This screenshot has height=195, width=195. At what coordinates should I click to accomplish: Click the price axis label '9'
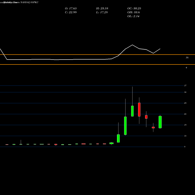184,147
